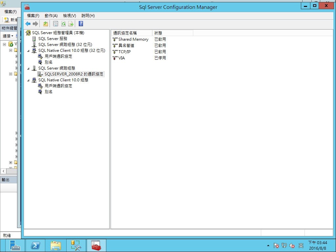
Task: Open File Explorer from the taskbar
Action: tap(56, 245)
